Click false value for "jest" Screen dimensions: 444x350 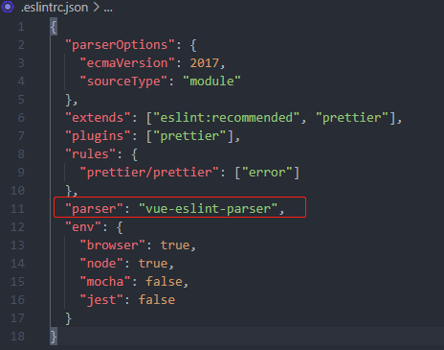coord(157,300)
